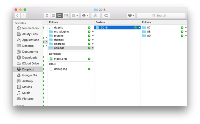Select the 07 folder
Viewport: 200px width, 124px height.
[164, 27]
